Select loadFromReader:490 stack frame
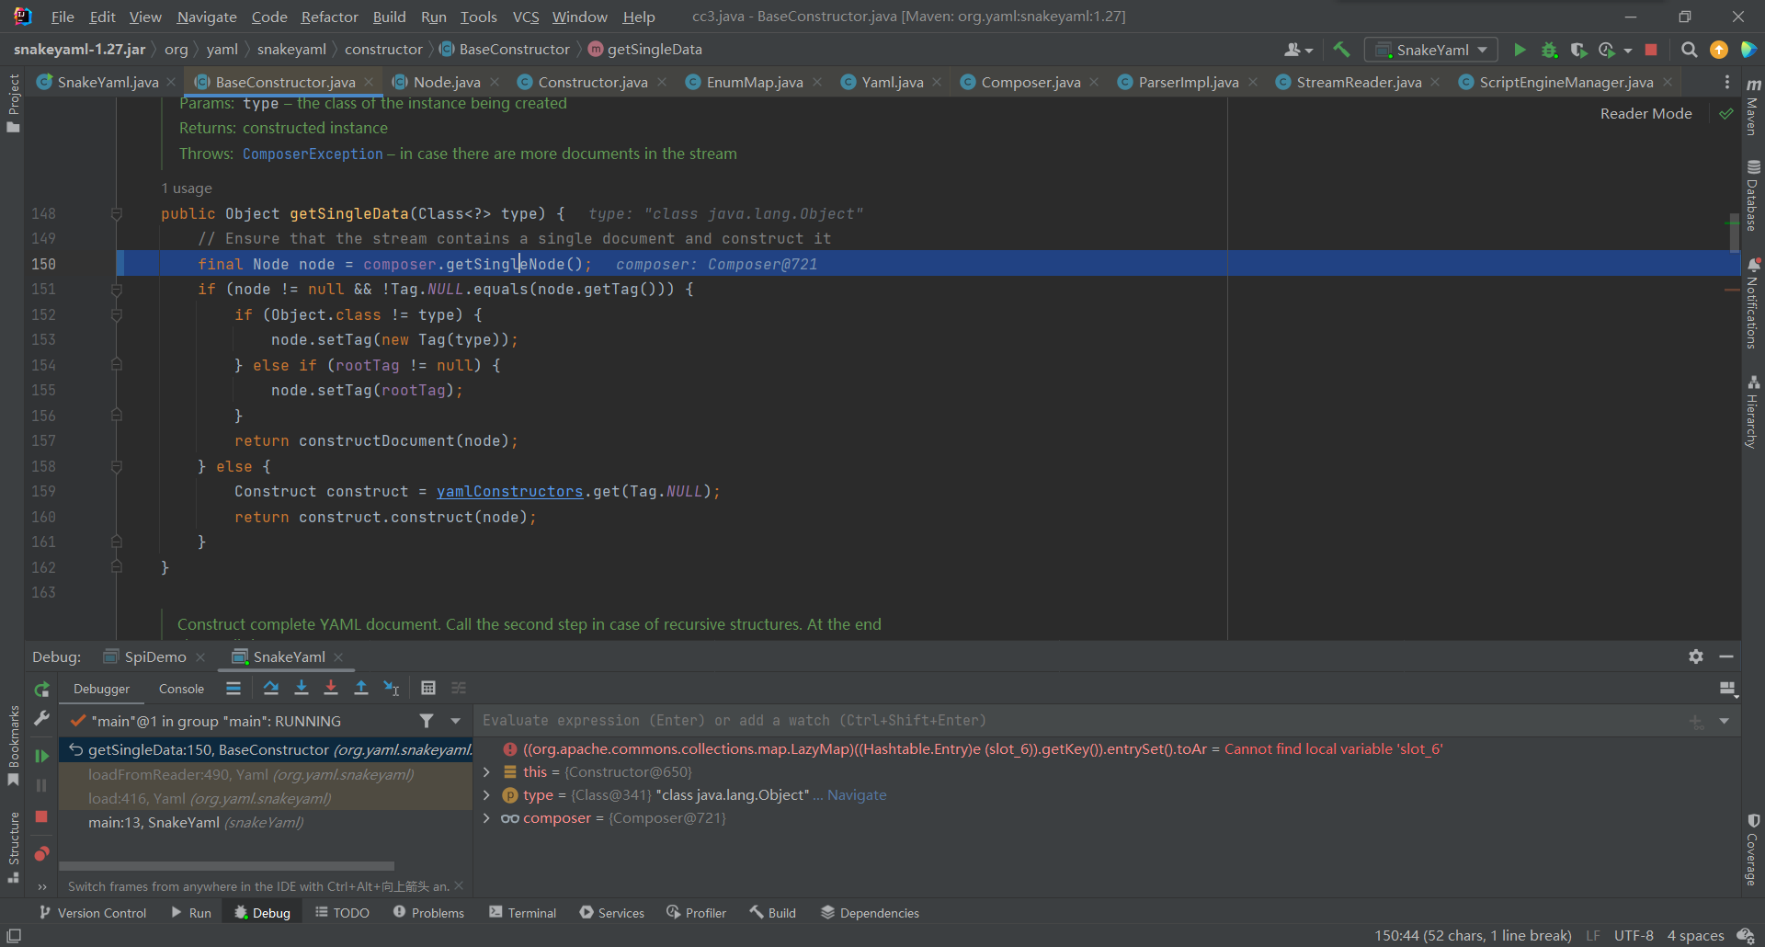 [266, 774]
